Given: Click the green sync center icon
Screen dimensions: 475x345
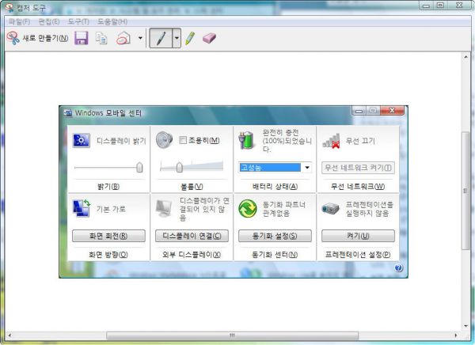Looking at the screenshot, I should click(x=248, y=209).
